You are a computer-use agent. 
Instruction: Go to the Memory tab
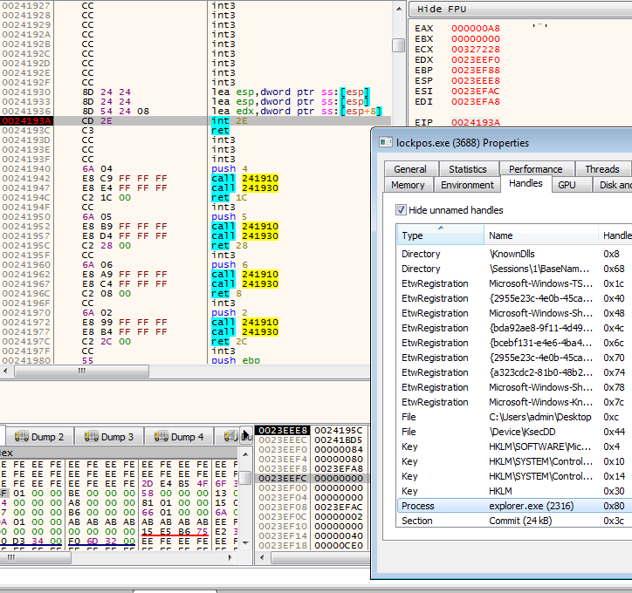click(x=408, y=185)
